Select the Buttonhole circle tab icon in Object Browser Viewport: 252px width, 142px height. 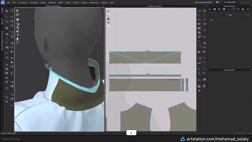click(224, 9)
